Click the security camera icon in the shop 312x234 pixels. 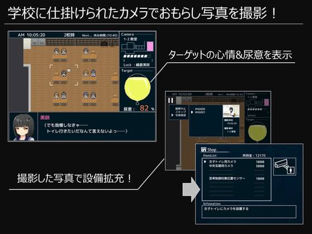(x=285, y=167)
